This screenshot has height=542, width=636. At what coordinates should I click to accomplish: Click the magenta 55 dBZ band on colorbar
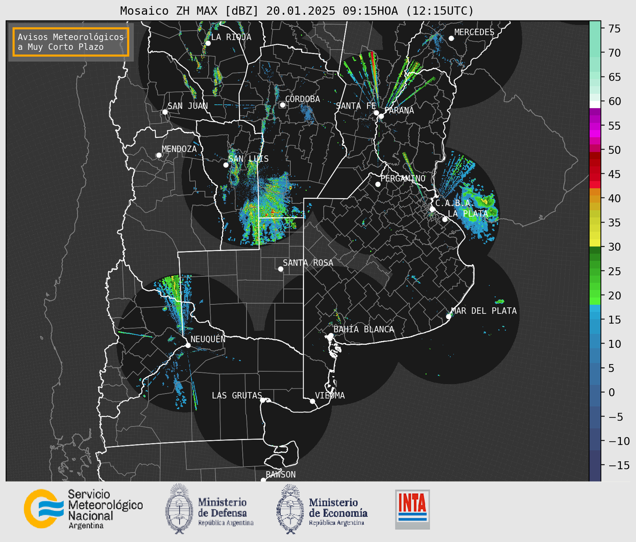[x=595, y=126]
